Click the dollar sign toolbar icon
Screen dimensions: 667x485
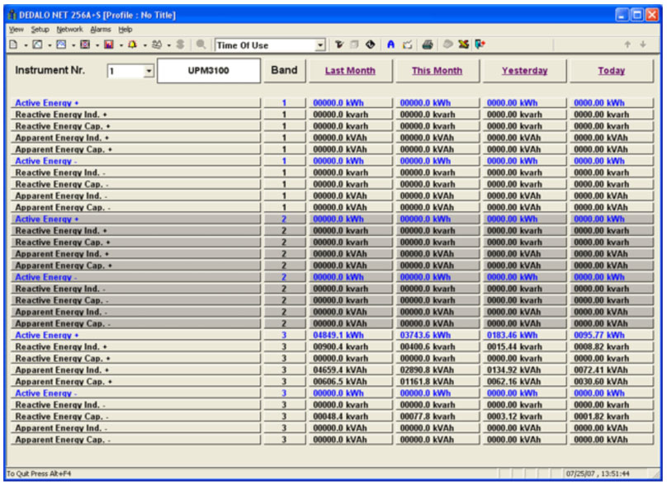(x=180, y=45)
